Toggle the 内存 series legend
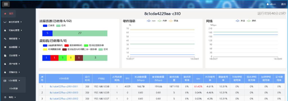The height and width of the screenshot is (101, 288). point(162,21)
